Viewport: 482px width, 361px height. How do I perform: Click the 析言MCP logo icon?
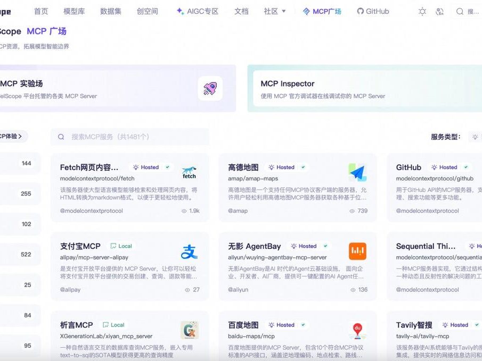(190, 330)
